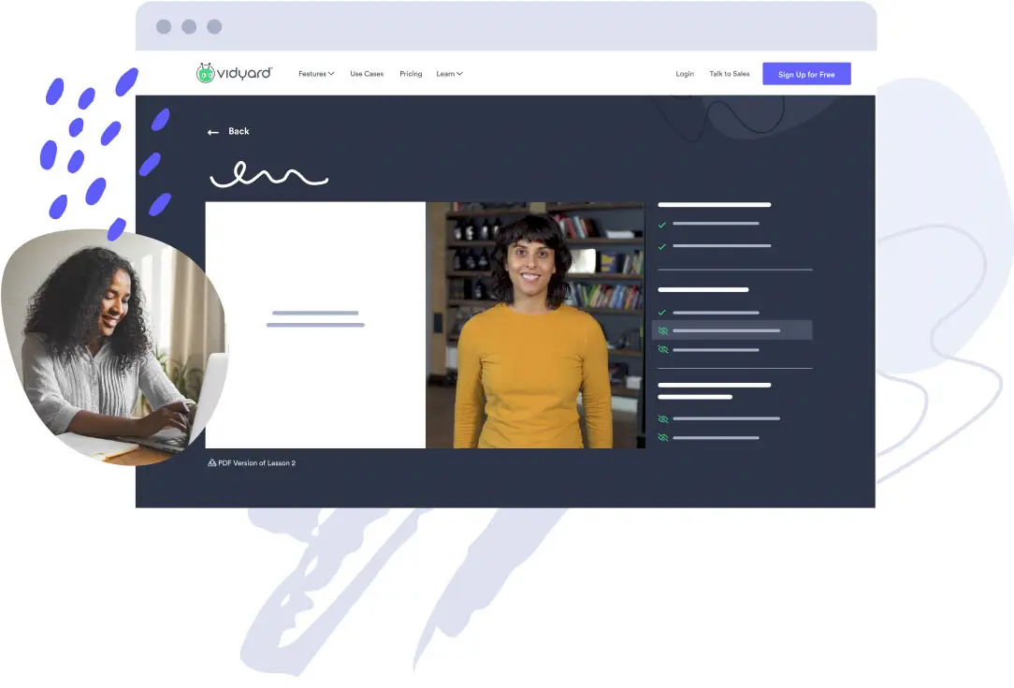The height and width of the screenshot is (688, 1014).
Task: Open the Use Cases menu item
Action: click(367, 74)
